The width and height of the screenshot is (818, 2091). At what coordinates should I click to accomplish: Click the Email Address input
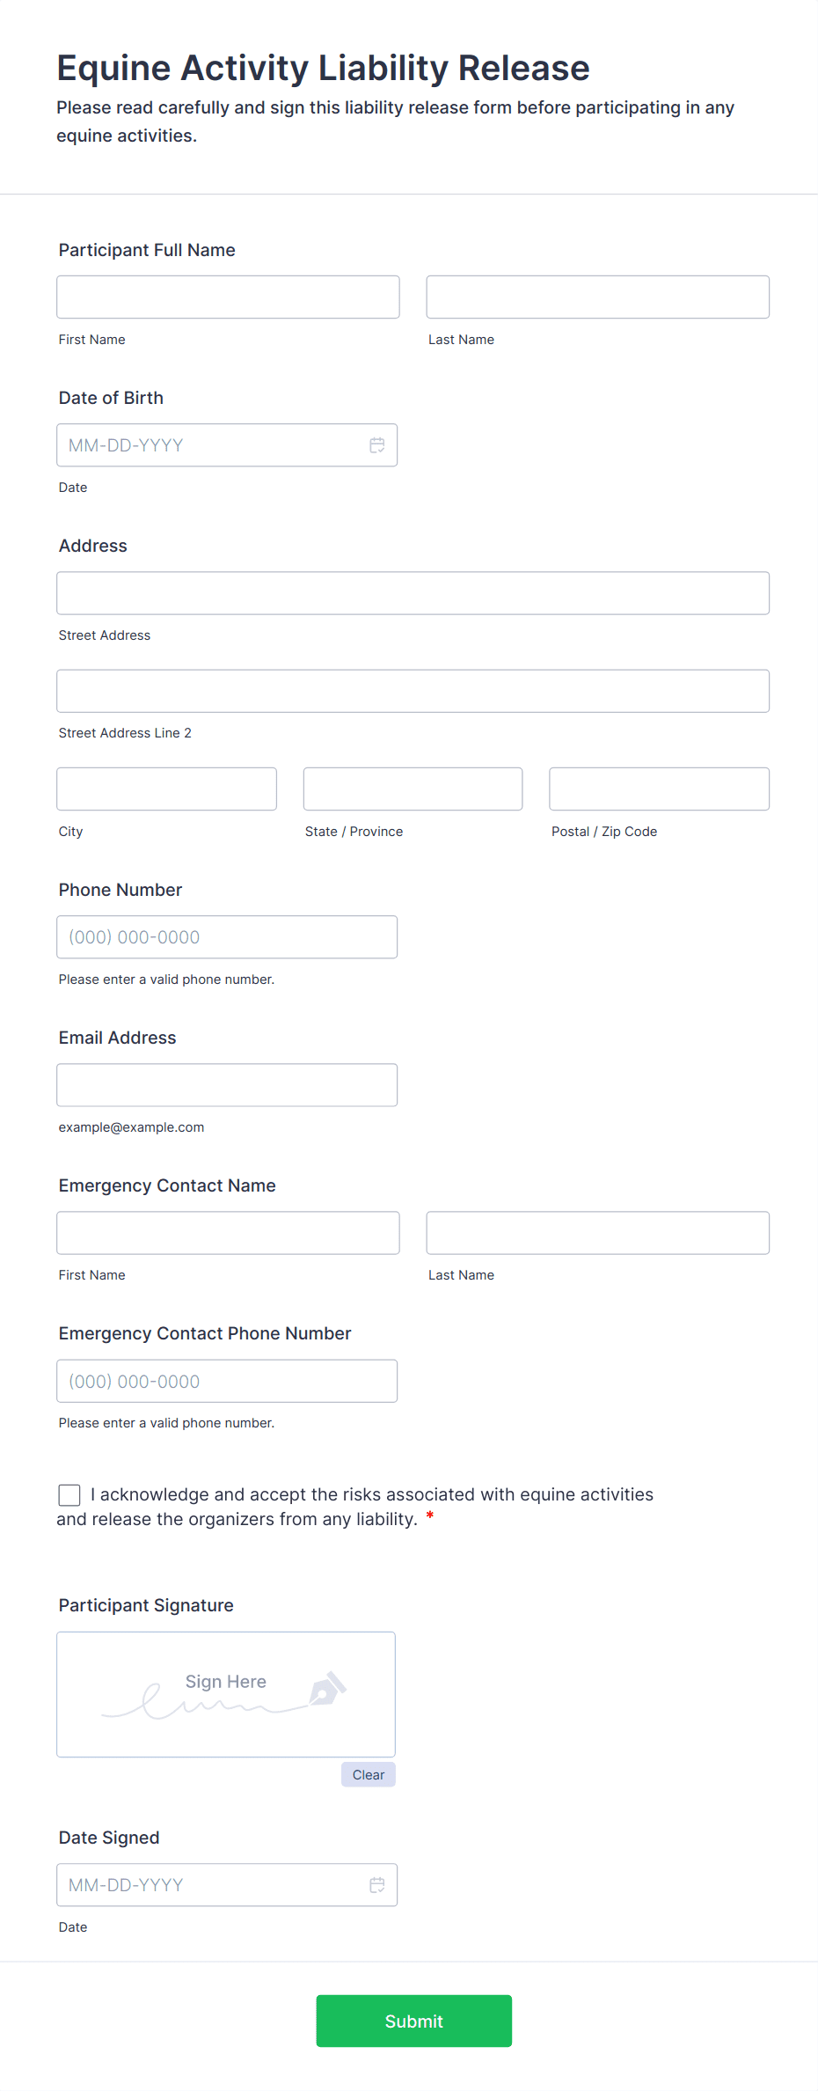coord(227,1084)
